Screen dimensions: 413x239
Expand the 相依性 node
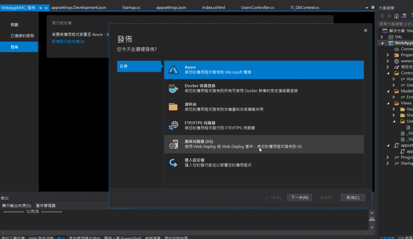388,67
